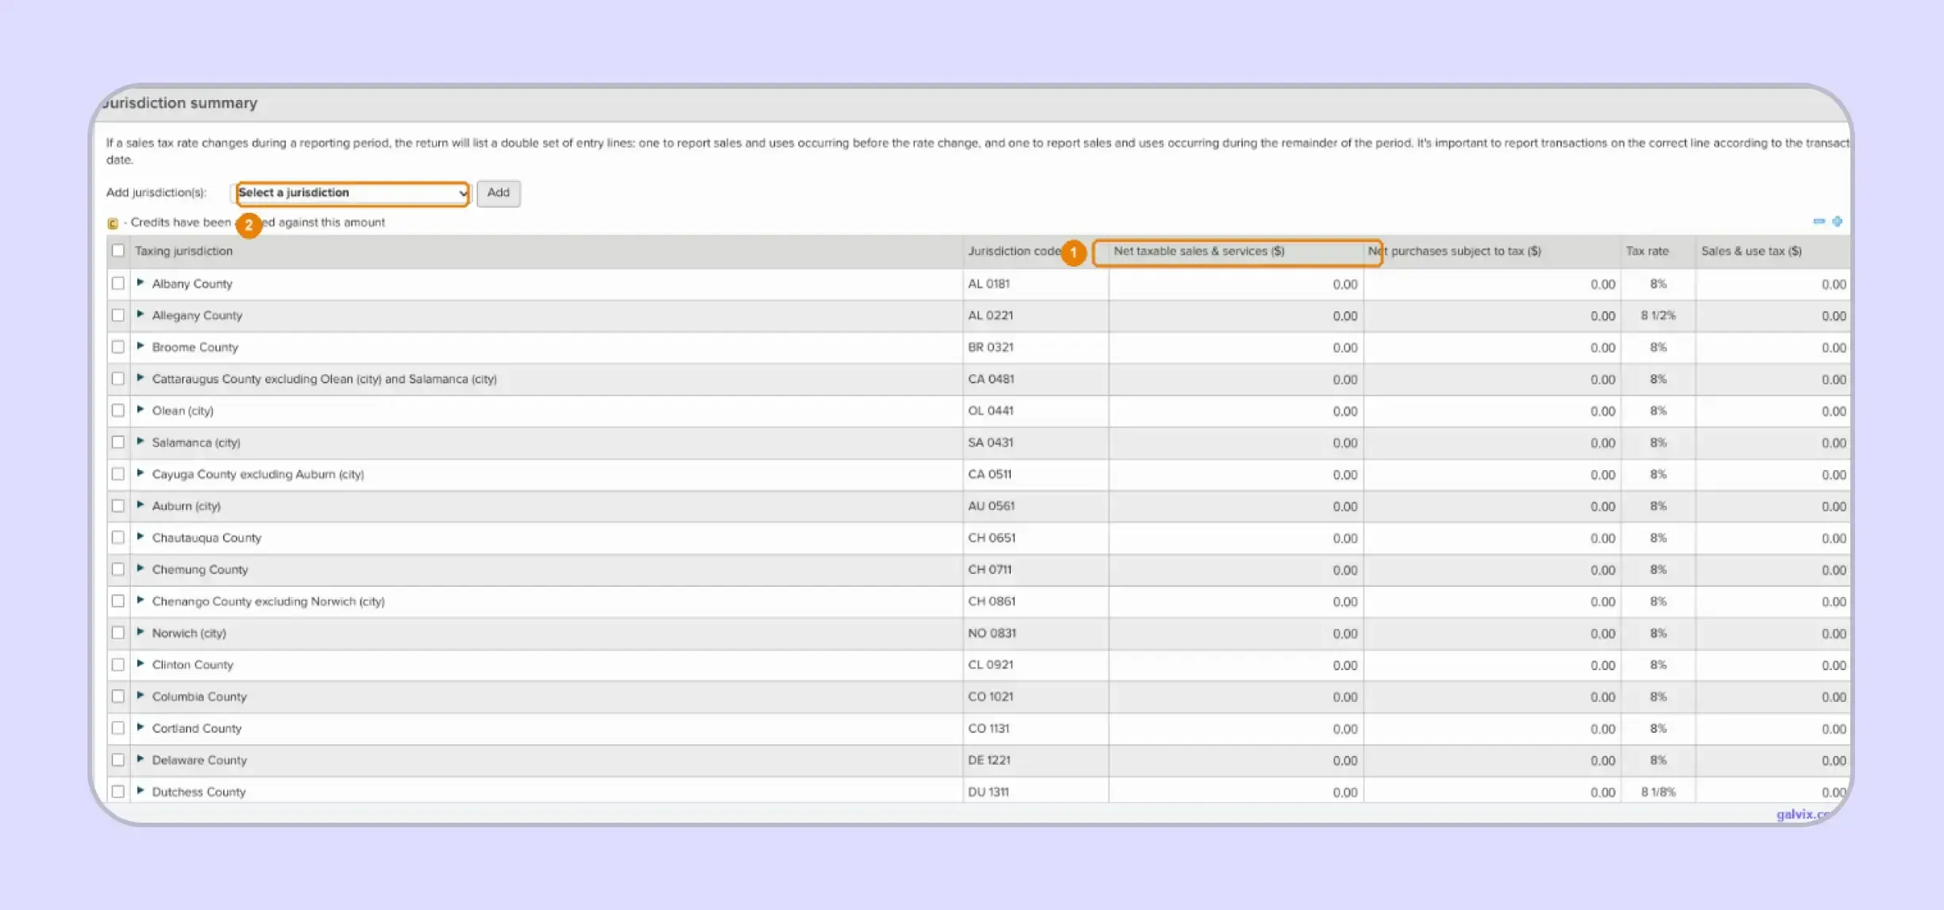Screen dimensions: 1944x910
Task: Click Olean (city) net taxable sales field
Action: [x=1236, y=411]
